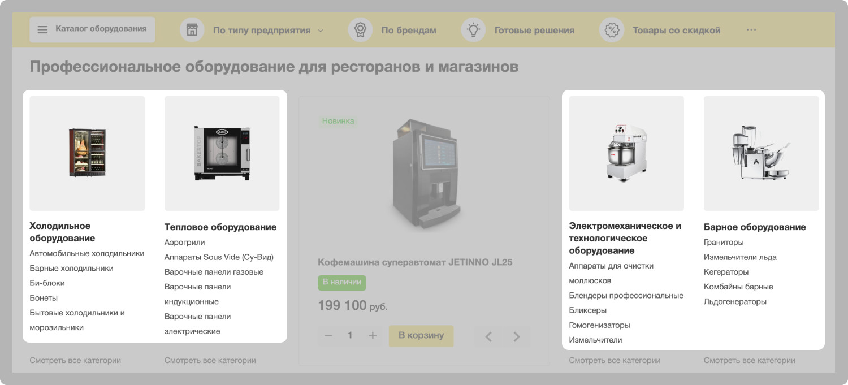Select Варочные панели газовые subcategory

[x=214, y=272]
